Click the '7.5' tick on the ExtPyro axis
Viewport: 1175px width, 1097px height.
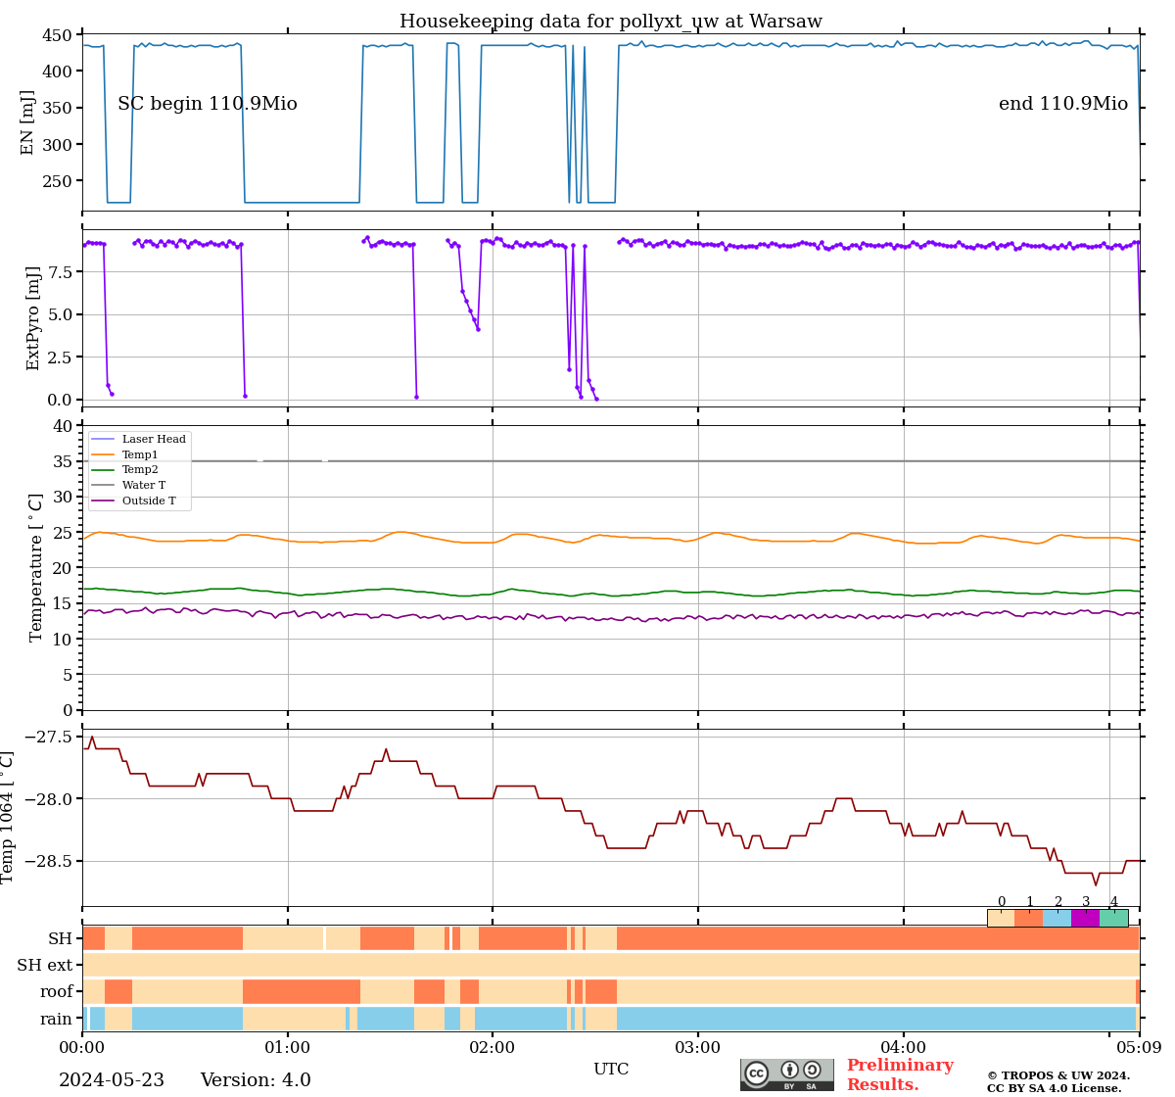point(60,271)
